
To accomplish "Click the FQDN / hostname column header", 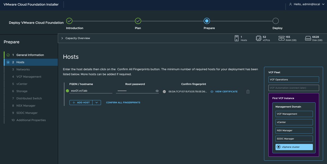I will click(x=81, y=84).
